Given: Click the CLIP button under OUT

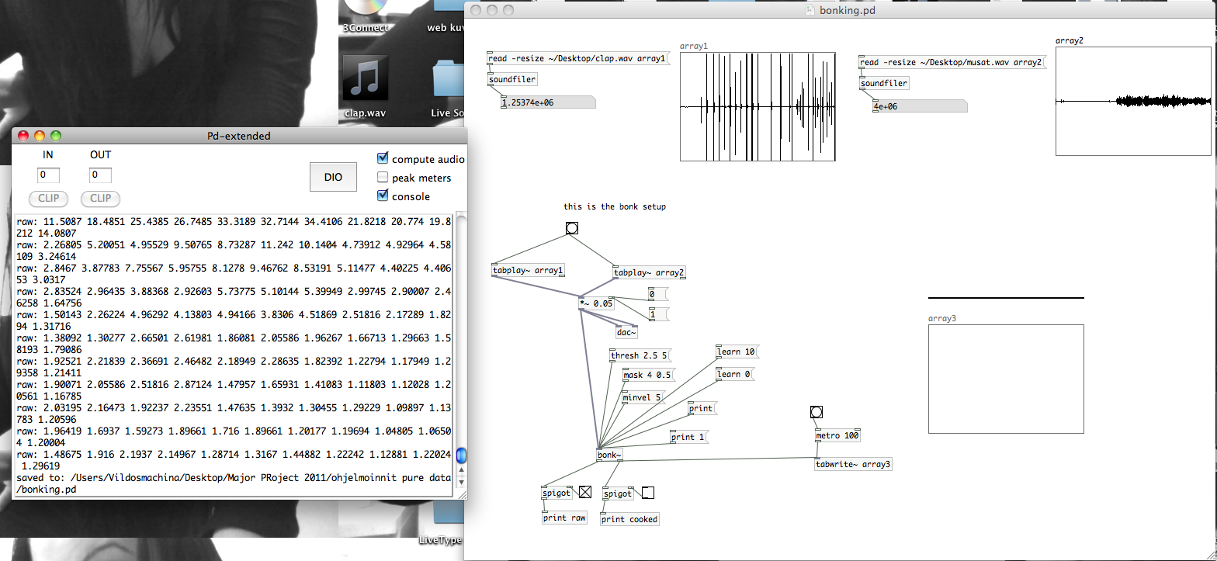Looking at the screenshot, I should point(100,198).
